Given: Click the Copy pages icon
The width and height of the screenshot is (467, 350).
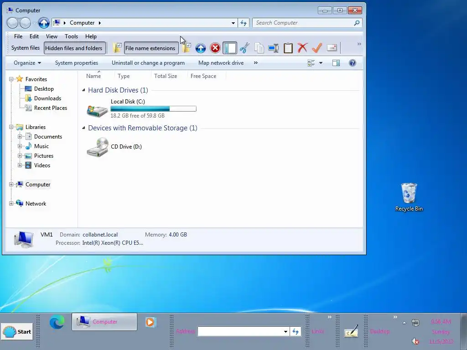Looking at the screenshot, I should pyautogui.click(x=259, y=48).
